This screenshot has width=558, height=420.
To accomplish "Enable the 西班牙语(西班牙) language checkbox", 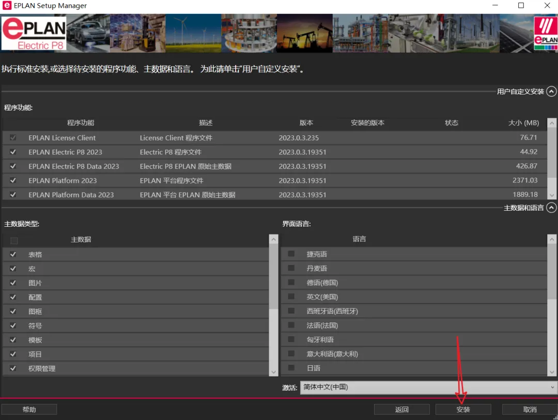I will [x=291, y=310].
